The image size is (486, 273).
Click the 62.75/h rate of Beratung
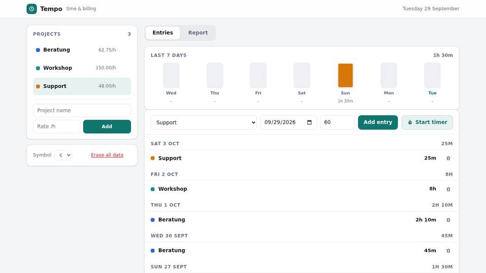tap(107, 50)
